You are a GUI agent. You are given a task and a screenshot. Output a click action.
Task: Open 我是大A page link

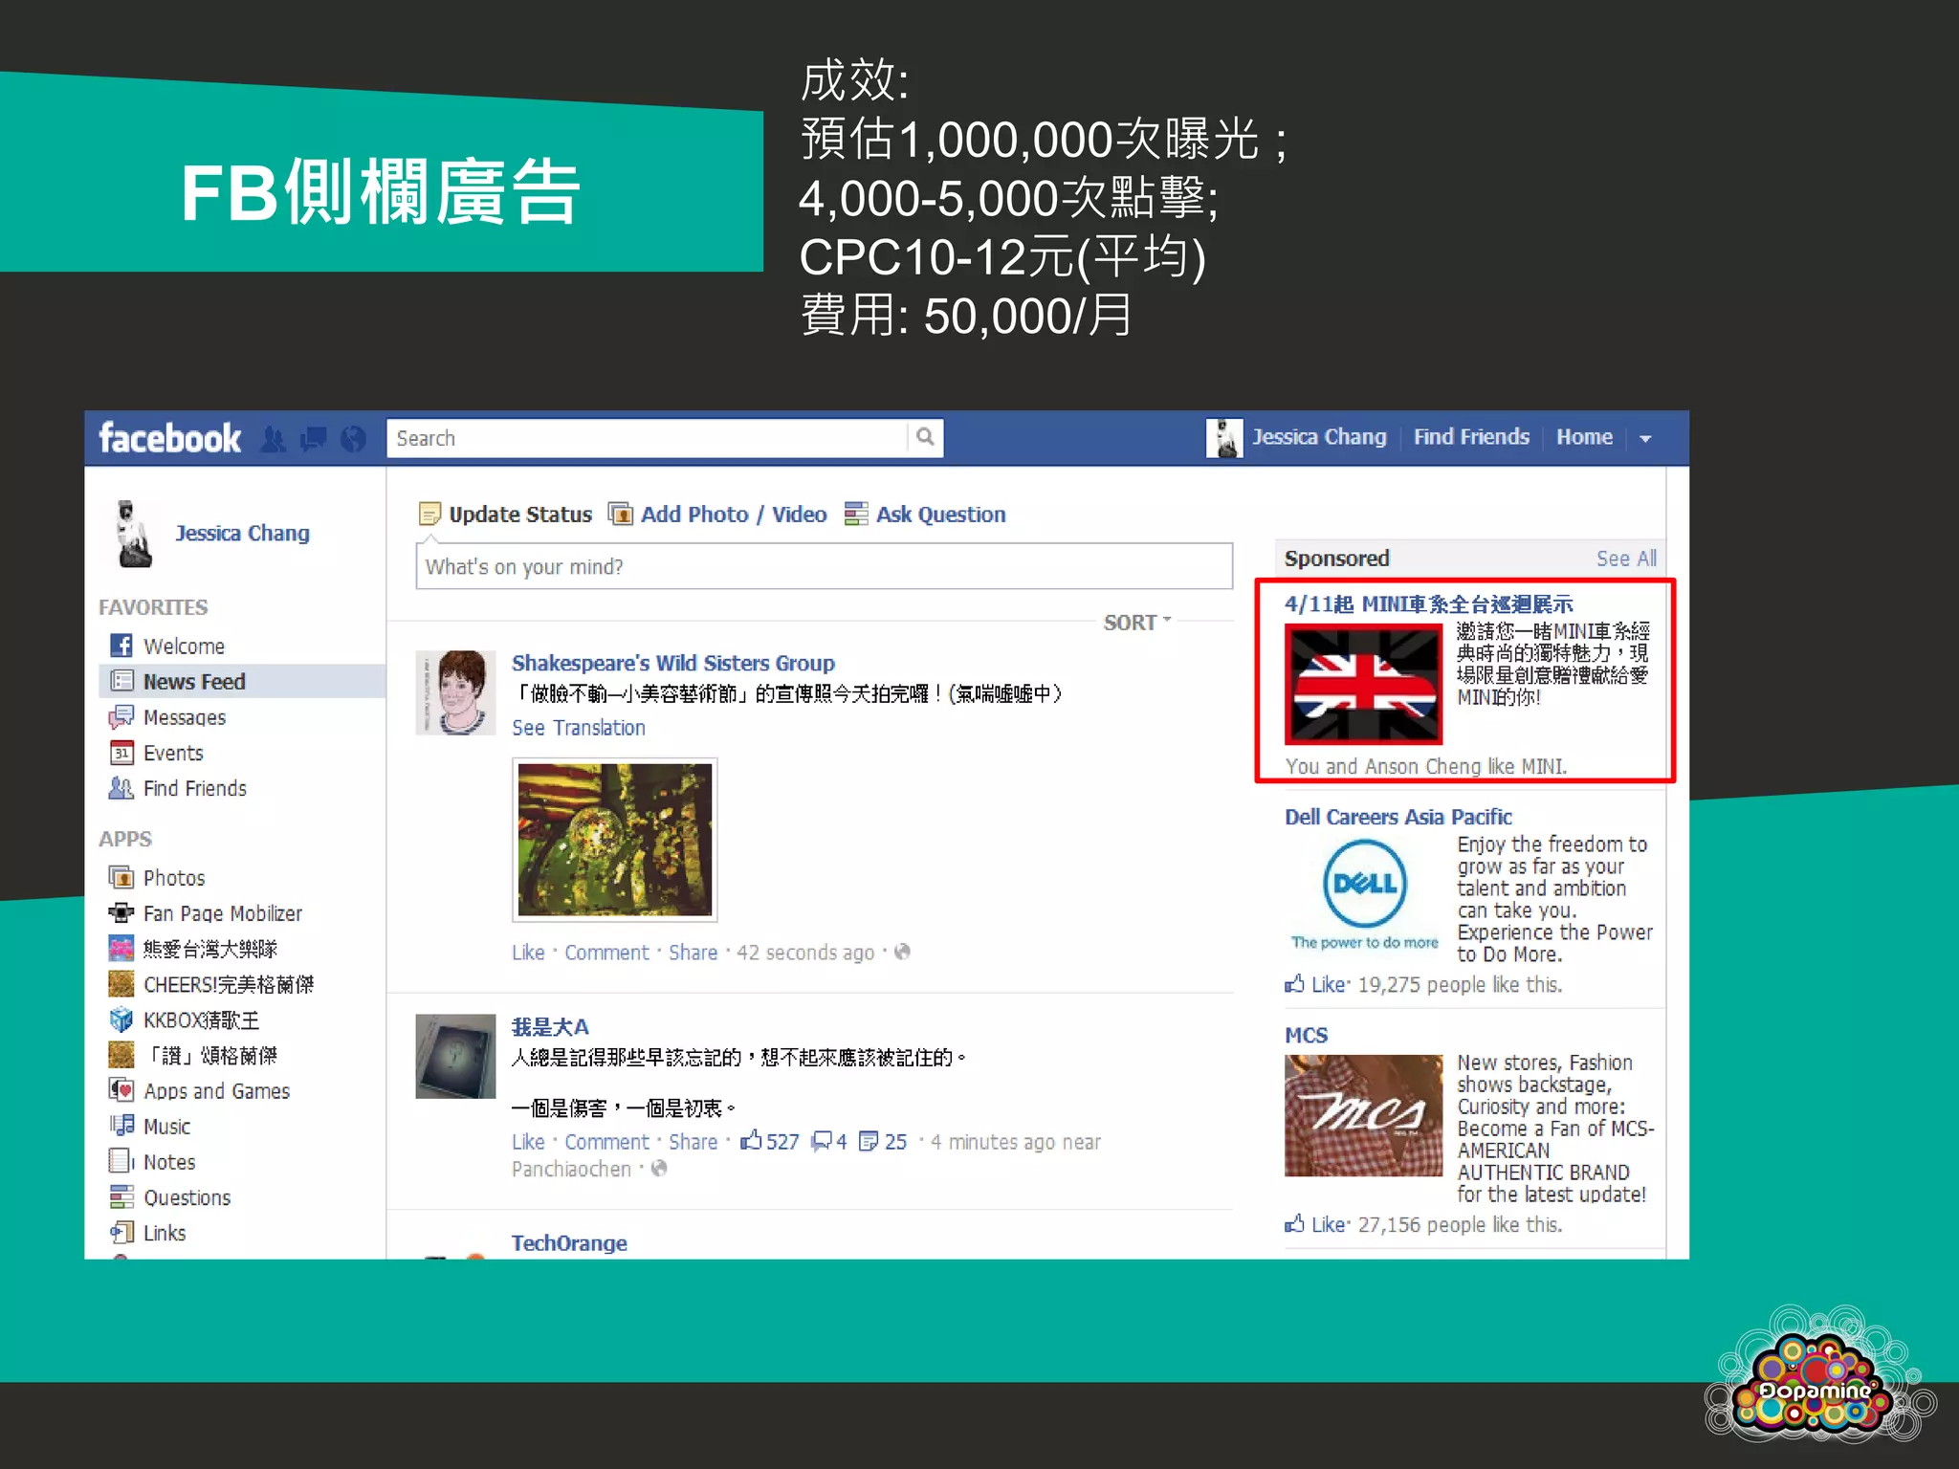pos(550,1027)
